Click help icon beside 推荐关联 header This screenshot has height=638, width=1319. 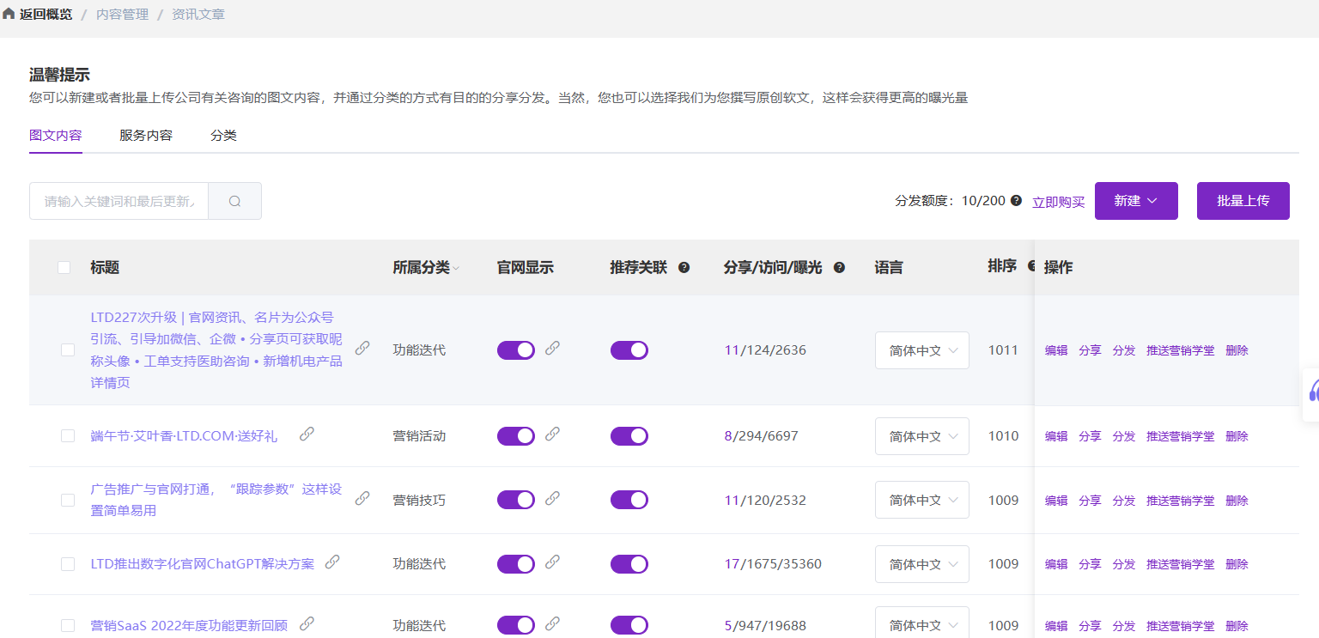coord(684,267)
